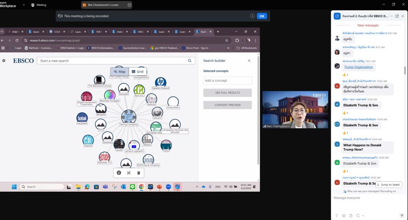Open the Trump Organization chat link
This screenshot has width=408, height=220.
pyautogui.click(x=358, y=67)
